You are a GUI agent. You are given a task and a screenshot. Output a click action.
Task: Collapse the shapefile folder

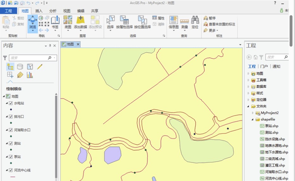pos(253,120)
